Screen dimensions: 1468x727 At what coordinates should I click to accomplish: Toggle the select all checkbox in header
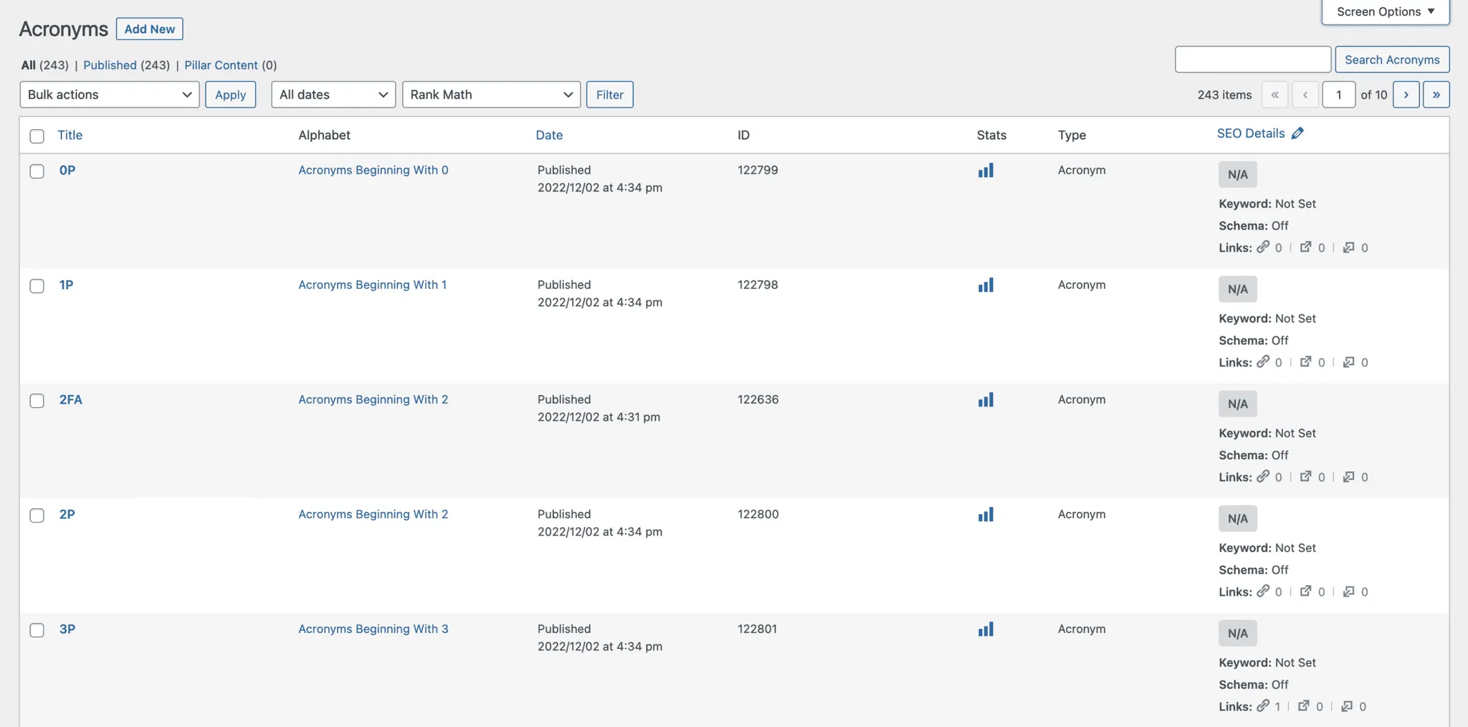point(37,136)
